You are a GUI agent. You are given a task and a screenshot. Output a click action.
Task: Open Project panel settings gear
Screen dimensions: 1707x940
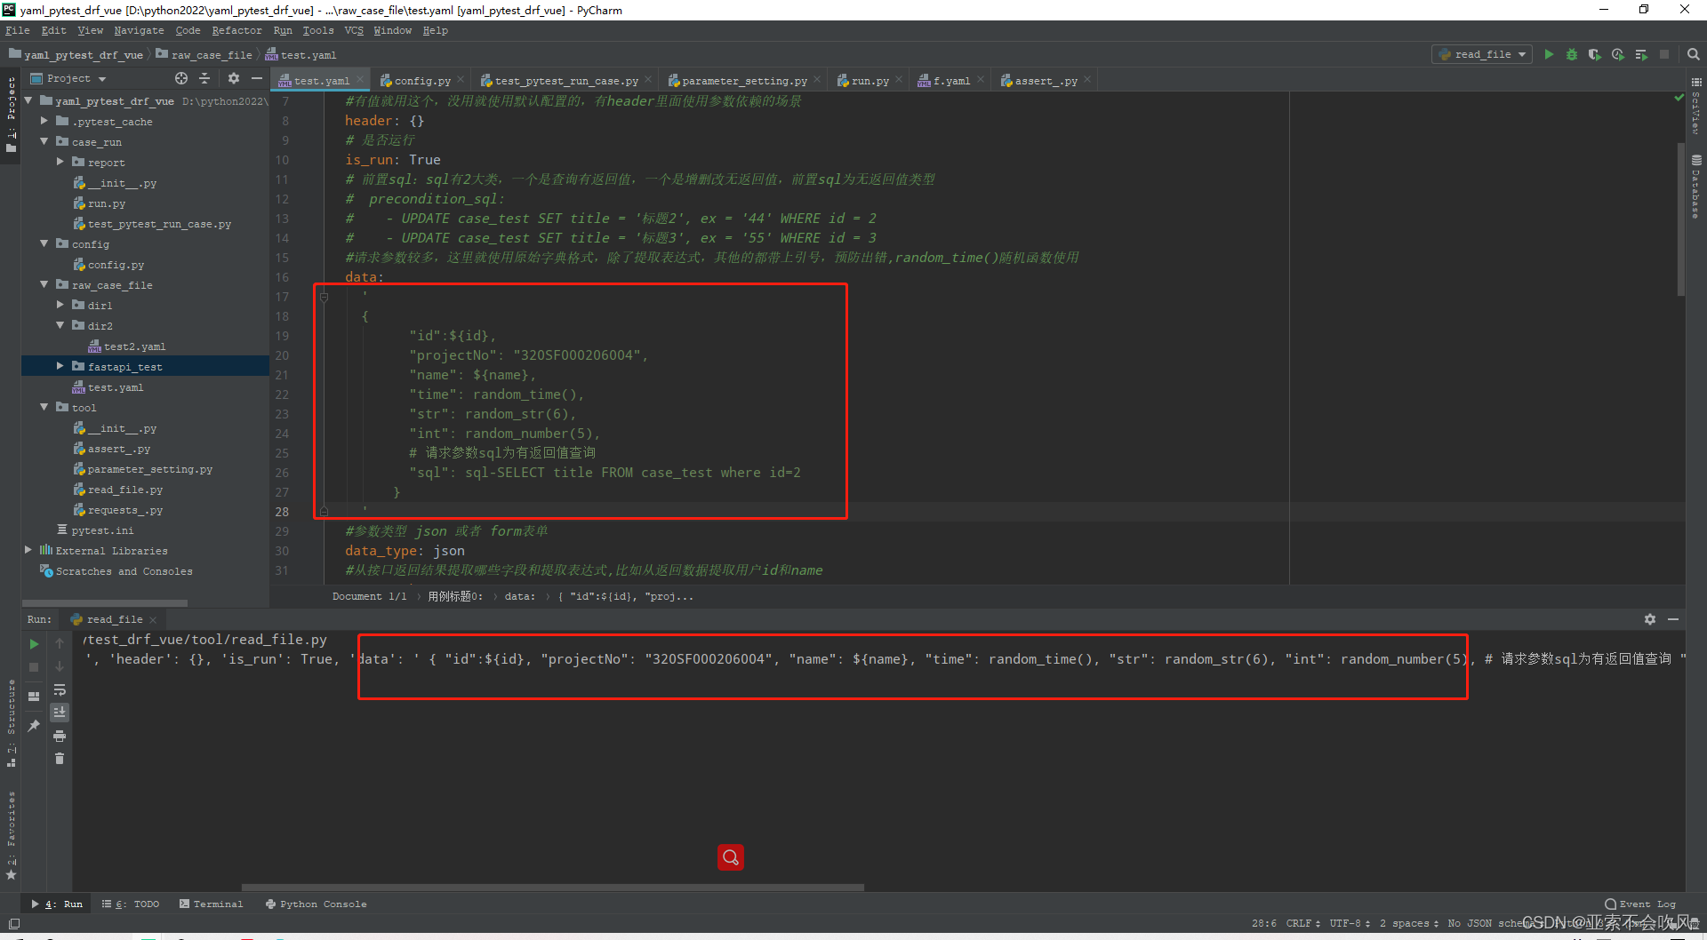tap(234, 78)
